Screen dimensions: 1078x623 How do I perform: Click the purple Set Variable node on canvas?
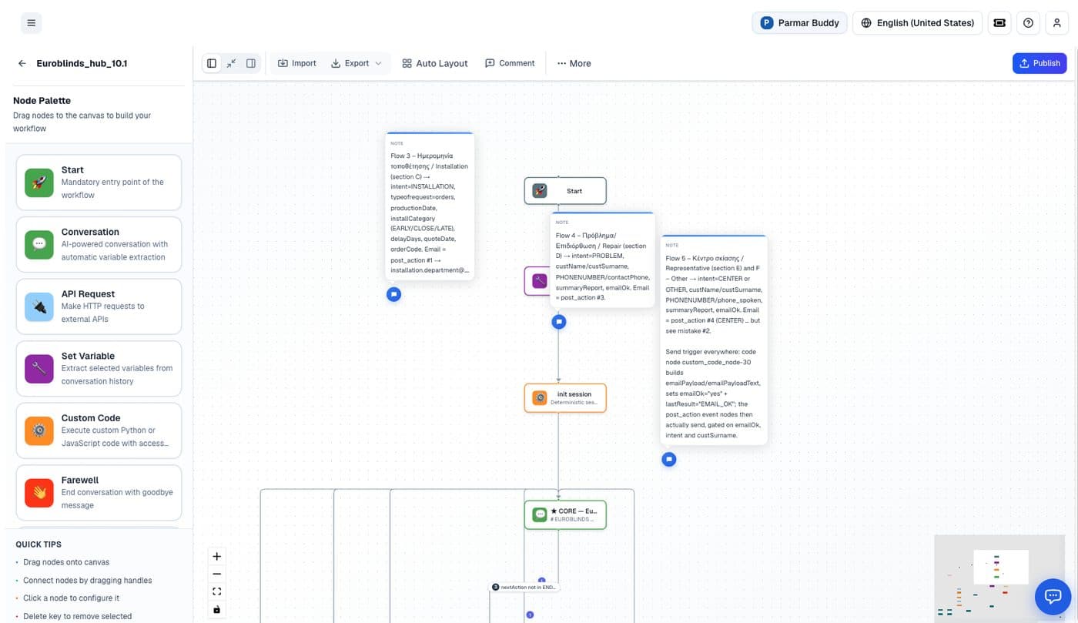click(537, 281)
